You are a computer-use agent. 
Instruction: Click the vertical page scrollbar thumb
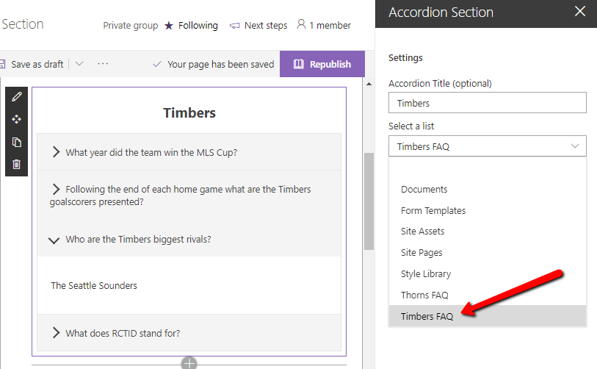(369, 201)
